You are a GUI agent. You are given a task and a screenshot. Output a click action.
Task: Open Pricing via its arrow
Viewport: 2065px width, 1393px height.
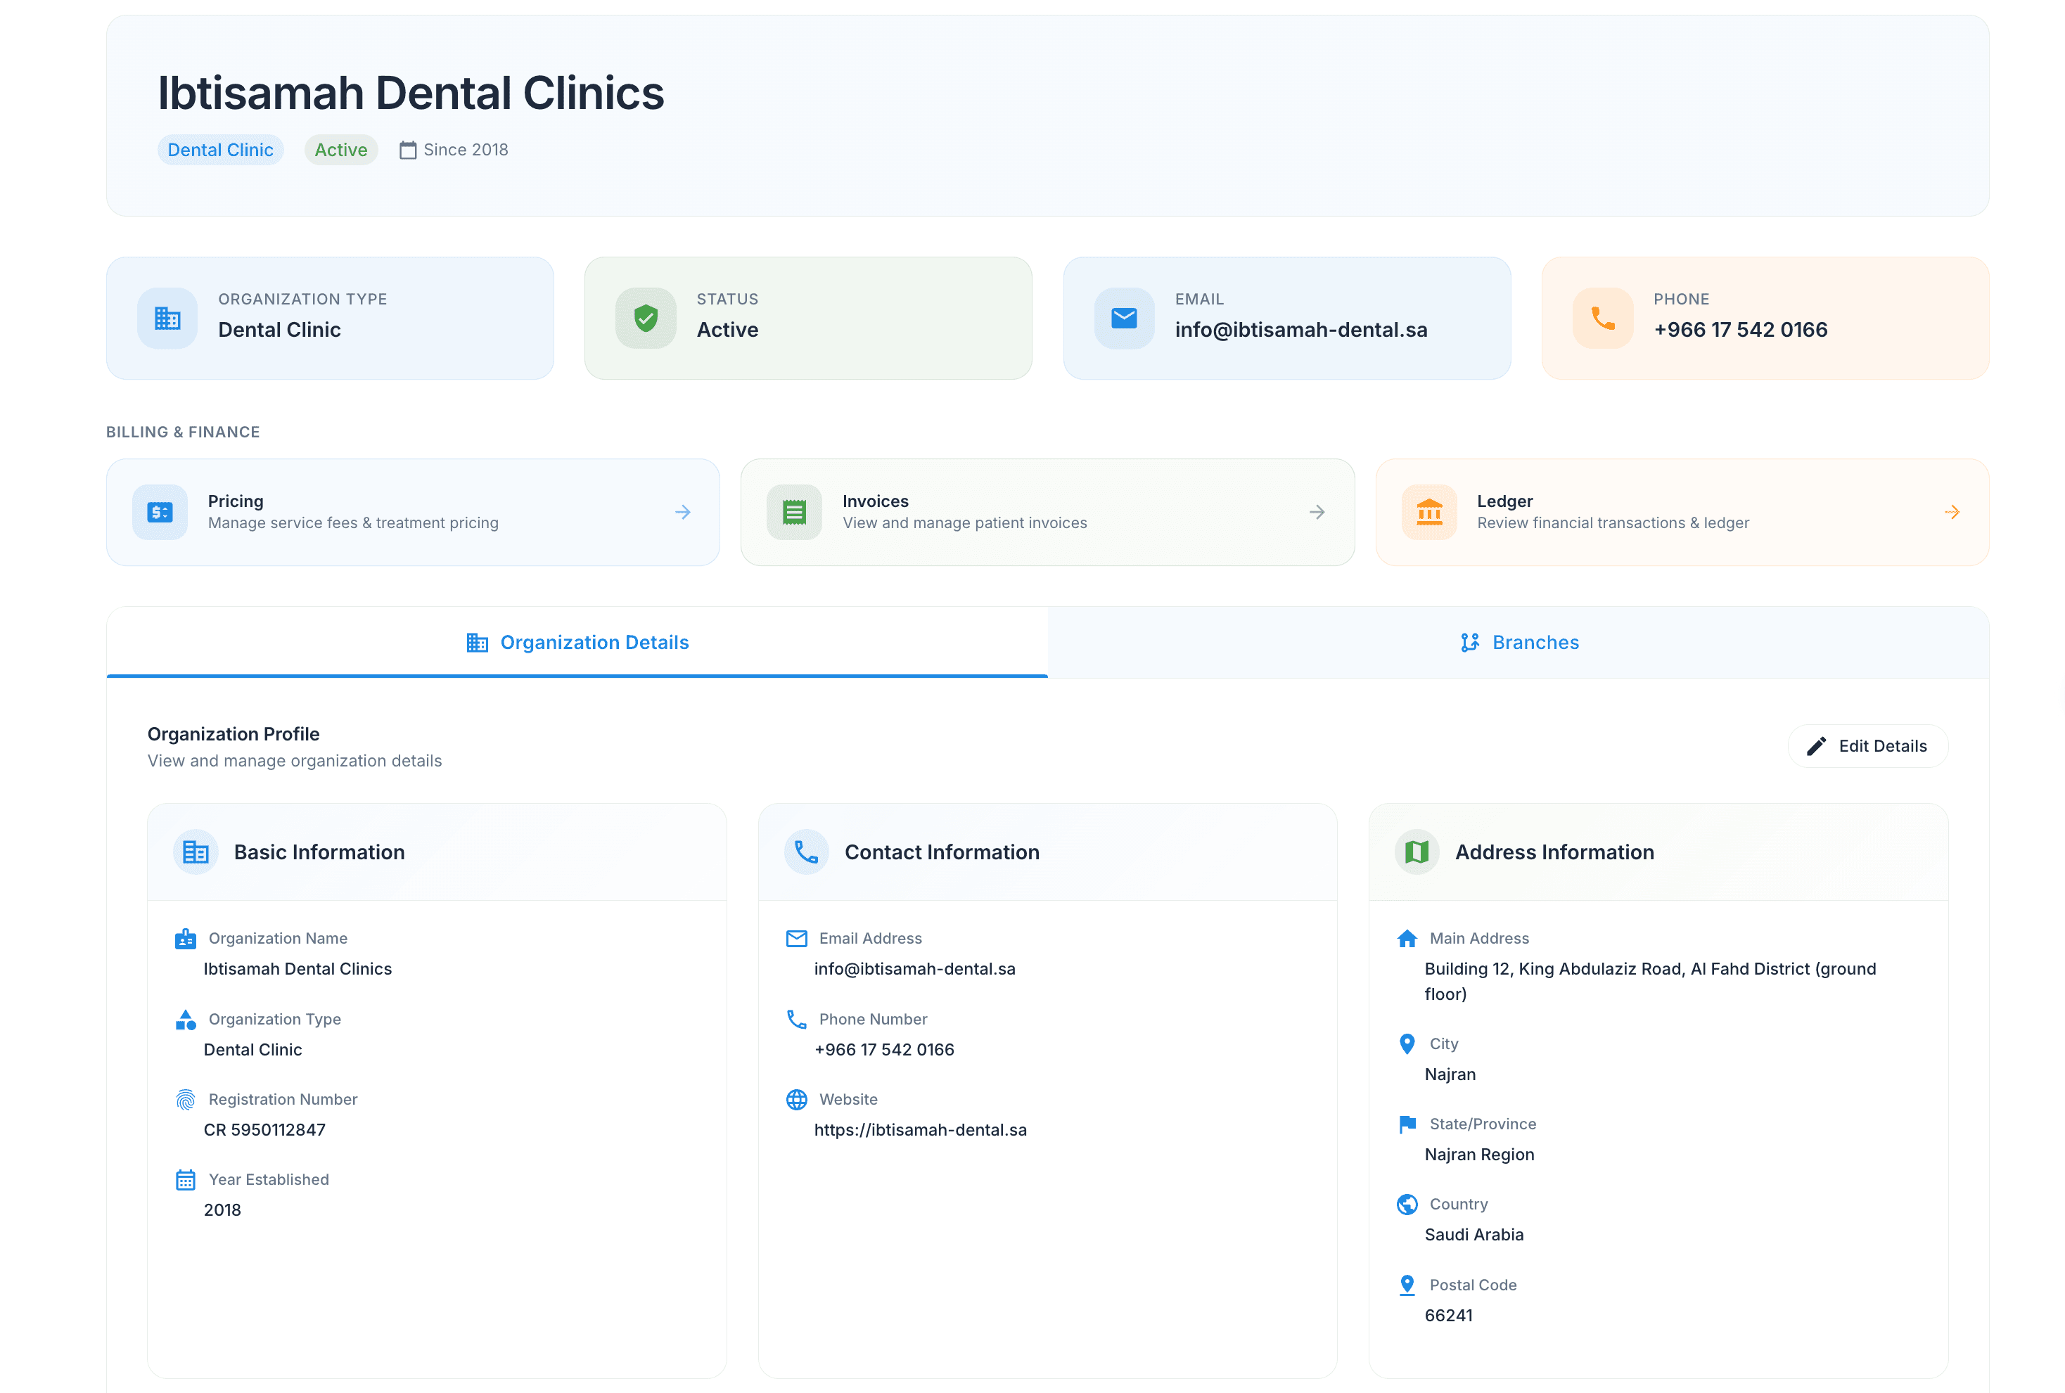point(682,512)
